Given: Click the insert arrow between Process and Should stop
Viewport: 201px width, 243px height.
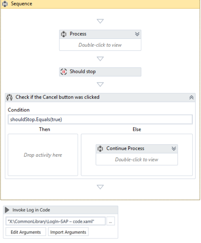Looking at the screenshot, I should pyautogui.click(x=100, y=59).
